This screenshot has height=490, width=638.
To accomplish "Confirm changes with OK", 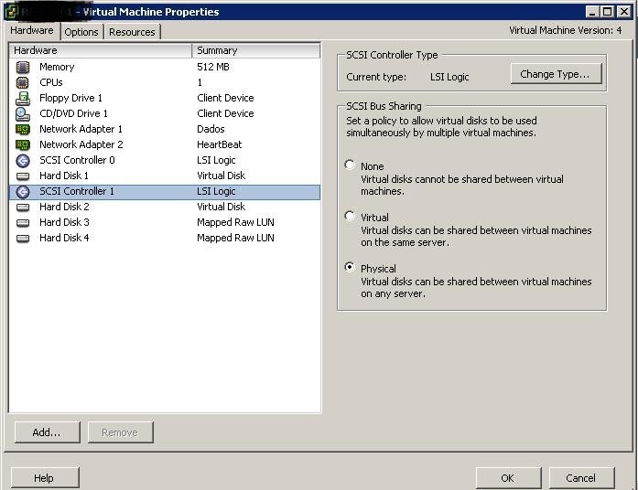I will click(x=508, y=478).
